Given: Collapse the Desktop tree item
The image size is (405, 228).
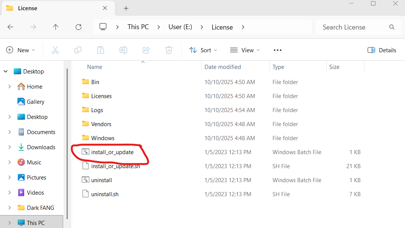Looking at the screenshot, I should click(5, 71).
